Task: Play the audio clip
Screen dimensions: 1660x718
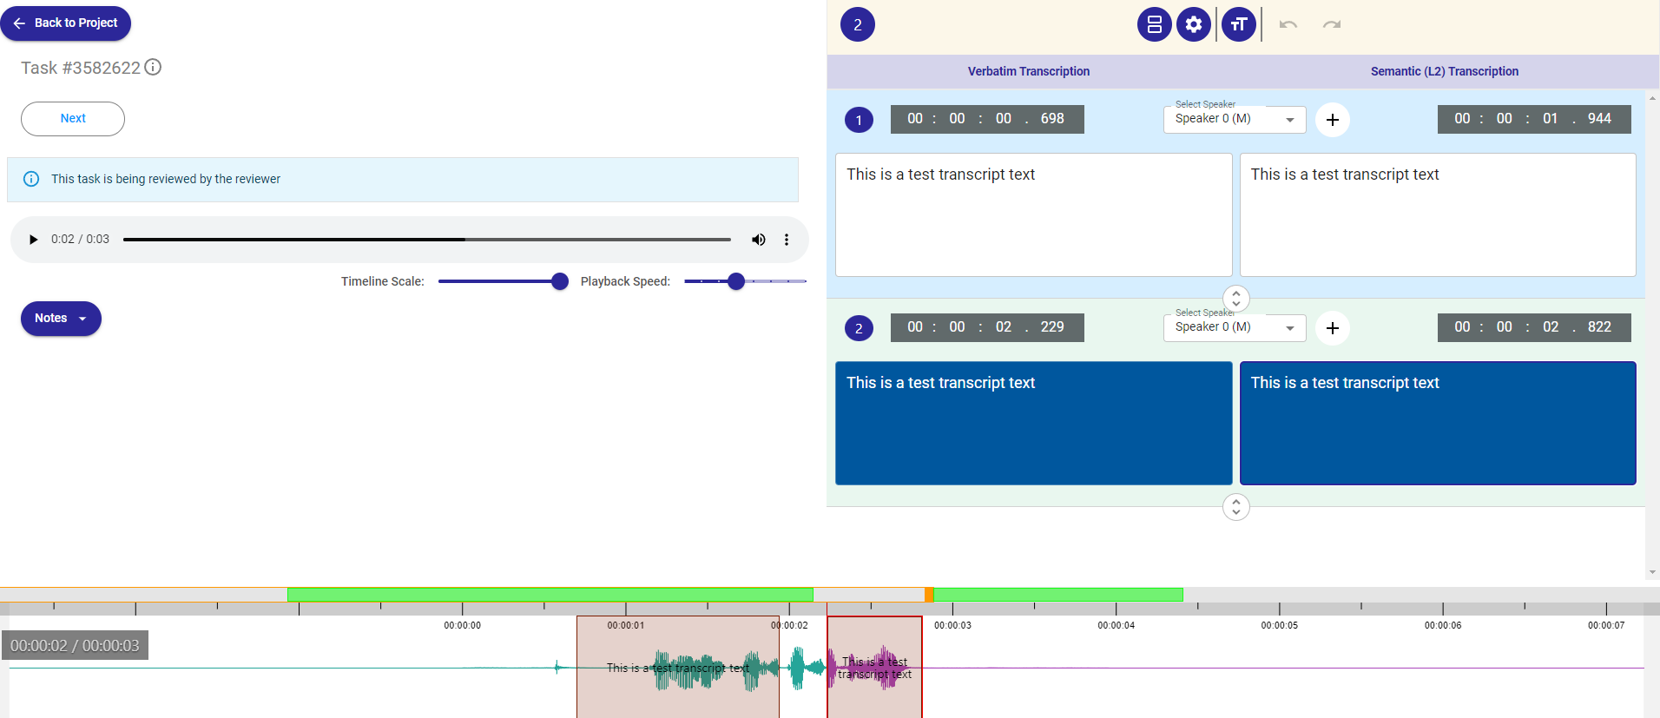Action: 33,240
